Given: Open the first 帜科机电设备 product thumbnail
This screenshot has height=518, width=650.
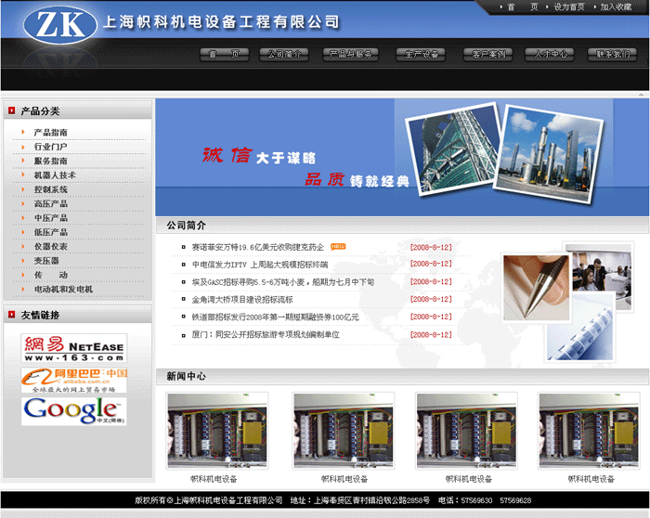Looking at the screenshot, I should tap(216, 431).
